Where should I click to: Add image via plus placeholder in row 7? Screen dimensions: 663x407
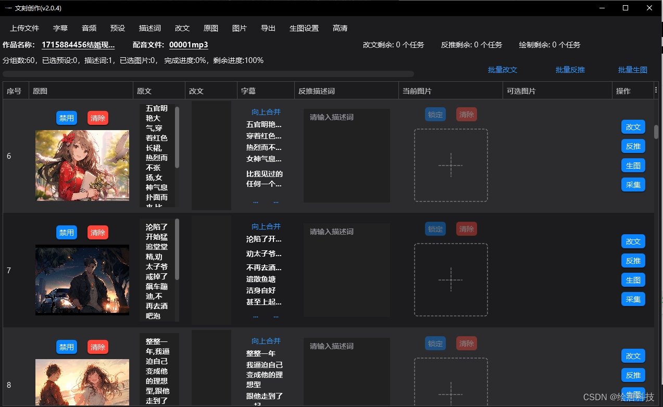pyautogui.click(x=451, y=280)
